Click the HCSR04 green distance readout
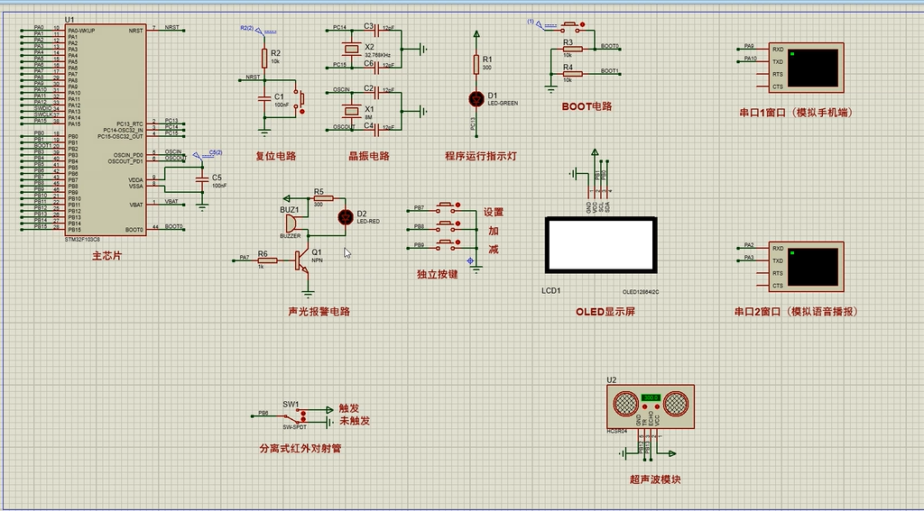 [651, 396]
